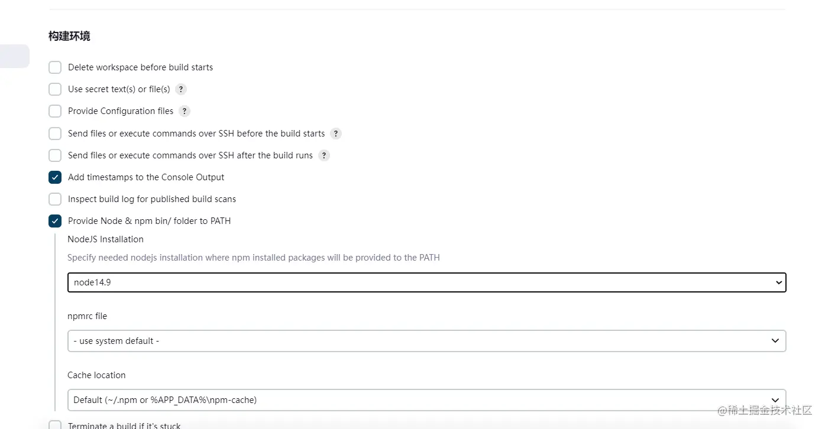Tick Terminate a build if it's stuck

55,425
